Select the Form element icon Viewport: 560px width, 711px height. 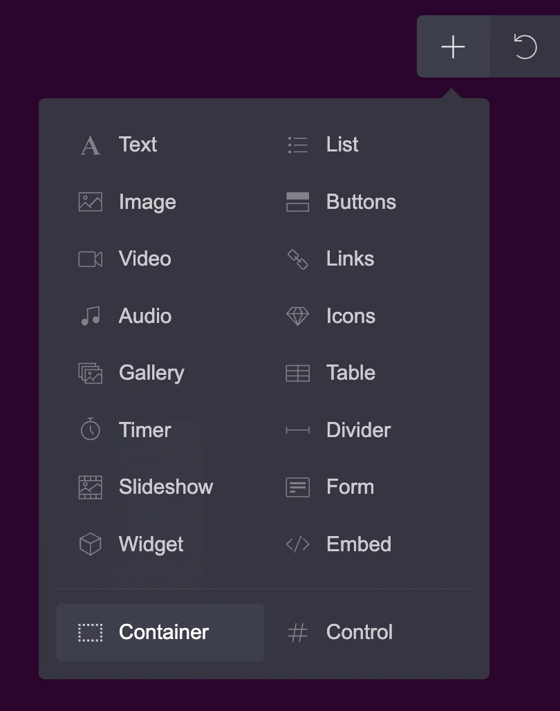(x=298, y=488)
